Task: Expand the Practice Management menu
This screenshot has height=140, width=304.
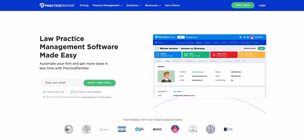Action: click(x=107, y=5)
